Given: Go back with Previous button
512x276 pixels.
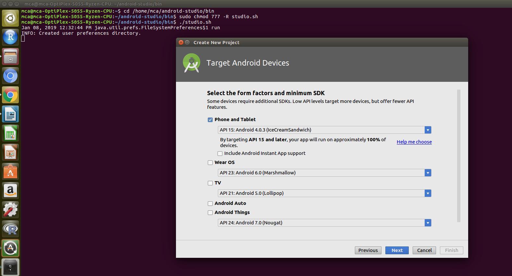Looking at the screenshot, I should click(368, 250).
